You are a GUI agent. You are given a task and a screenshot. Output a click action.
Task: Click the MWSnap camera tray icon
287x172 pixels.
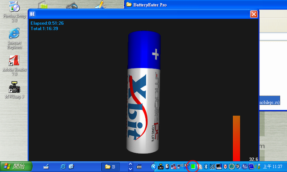click(161, 167)
